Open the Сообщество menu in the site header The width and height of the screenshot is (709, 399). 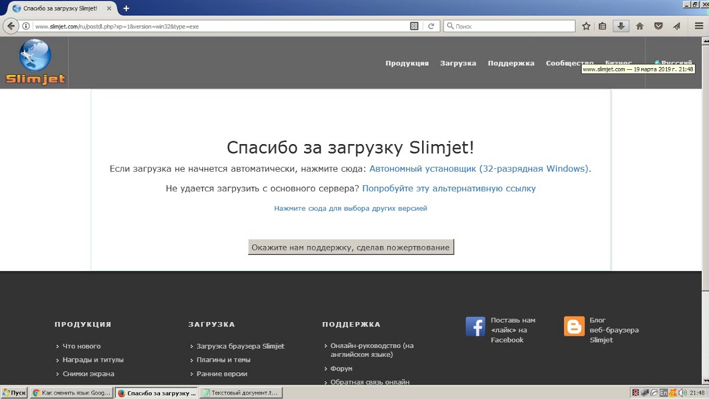pyautogui.click(x=569, y=63)
